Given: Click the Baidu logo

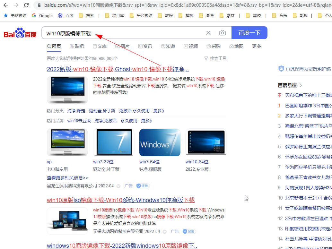Looking at the screenshot, I should (20, 33).
